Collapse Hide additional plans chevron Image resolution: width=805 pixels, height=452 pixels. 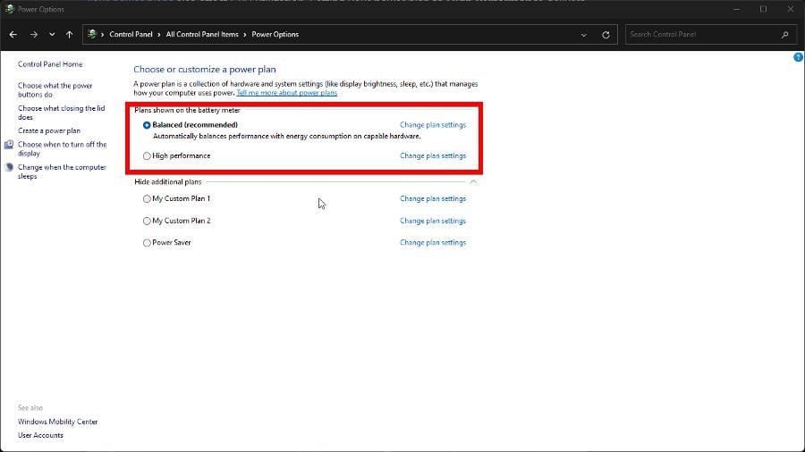pos(473,182)
